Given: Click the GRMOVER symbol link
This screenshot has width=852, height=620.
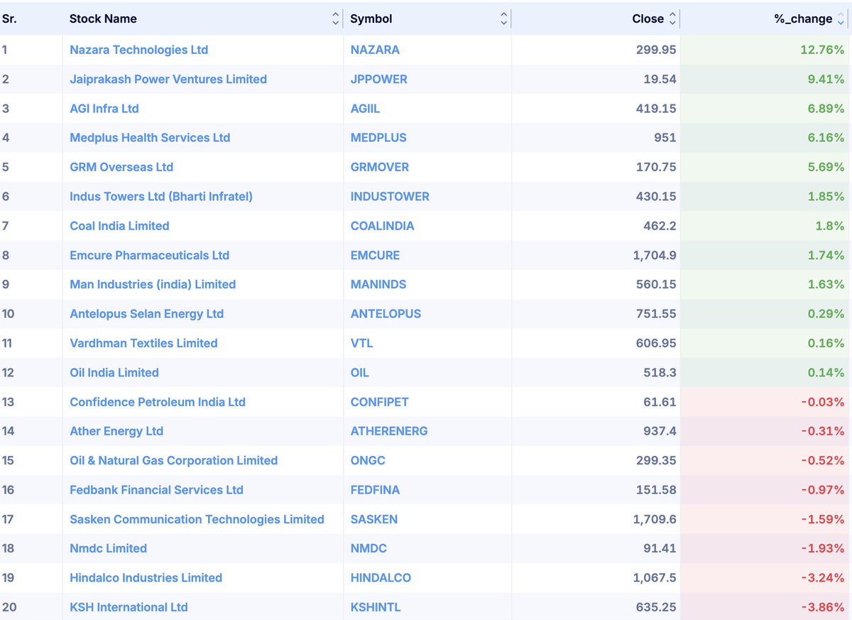Looking at the screenshot, I should [380, 167].
